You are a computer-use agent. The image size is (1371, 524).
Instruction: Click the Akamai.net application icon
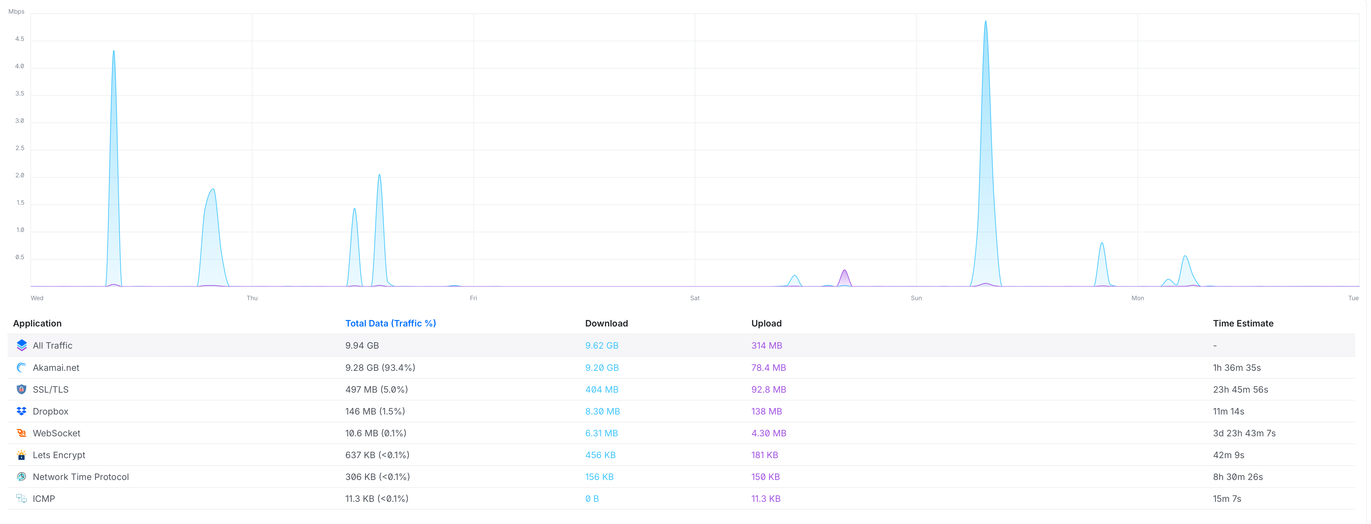point(21,368)
